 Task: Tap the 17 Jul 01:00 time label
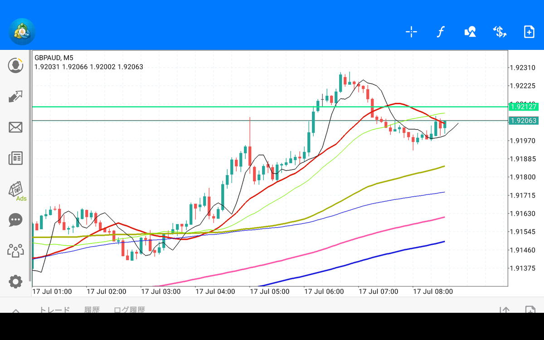52,291
